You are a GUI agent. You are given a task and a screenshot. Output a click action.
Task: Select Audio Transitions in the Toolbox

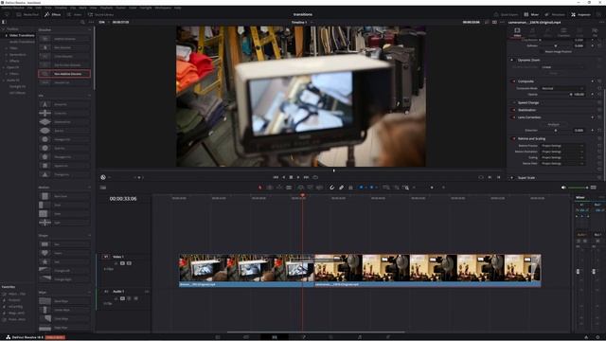click(x=22, y=42)
